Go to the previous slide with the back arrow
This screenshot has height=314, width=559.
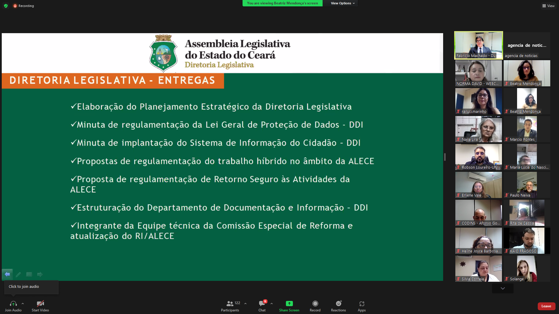point(7,274)
